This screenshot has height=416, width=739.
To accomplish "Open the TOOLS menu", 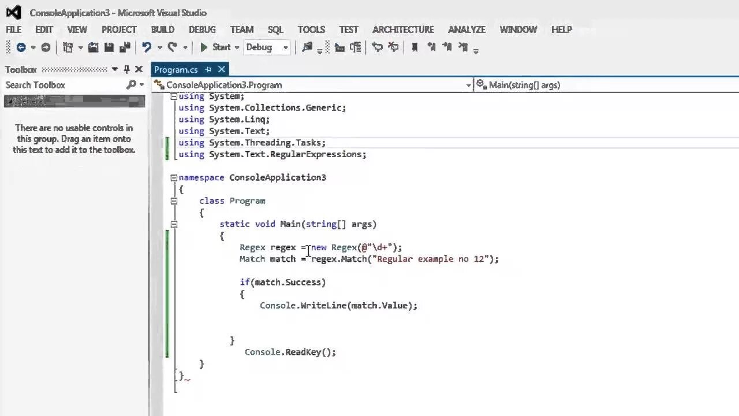I will [x=311, y=29].
